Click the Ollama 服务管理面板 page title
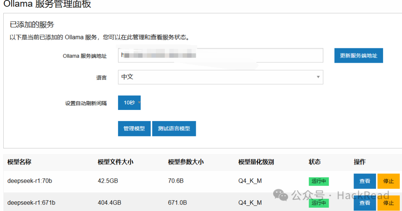402x211 pixels. 47,4
